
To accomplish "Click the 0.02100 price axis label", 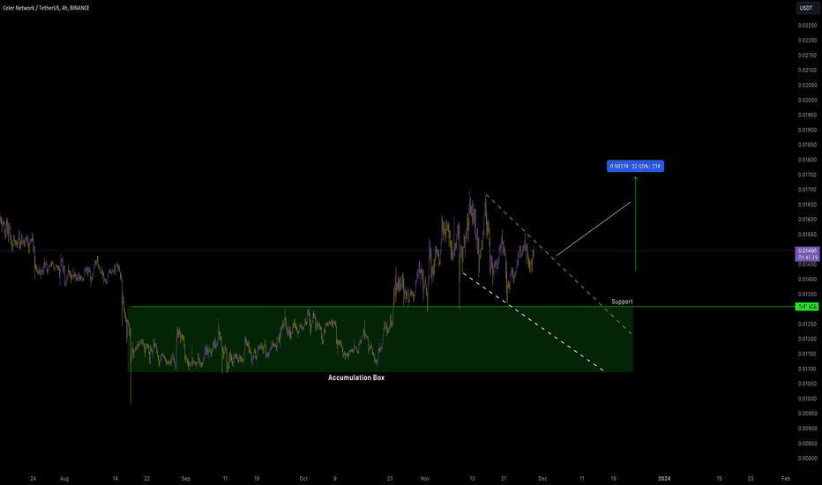I will pos(807,71).
